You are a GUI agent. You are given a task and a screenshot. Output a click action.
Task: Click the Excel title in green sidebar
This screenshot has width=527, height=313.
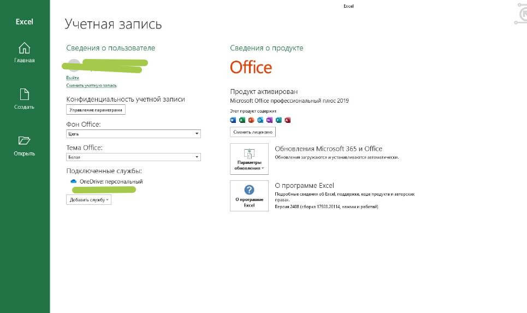(24, 21)
